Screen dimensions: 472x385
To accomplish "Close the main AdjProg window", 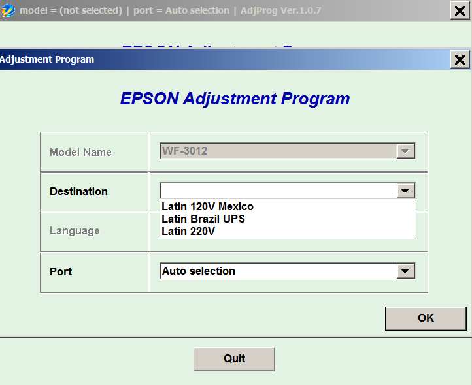I will (x=460, y=11).
